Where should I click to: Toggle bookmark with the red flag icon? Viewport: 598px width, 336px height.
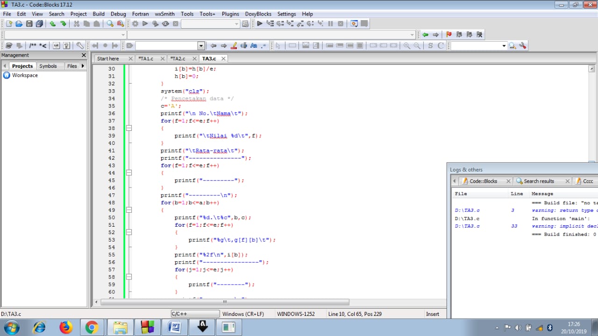(x=449, y=35)
